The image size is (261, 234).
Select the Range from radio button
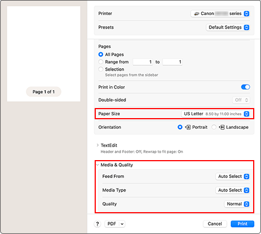101,62
